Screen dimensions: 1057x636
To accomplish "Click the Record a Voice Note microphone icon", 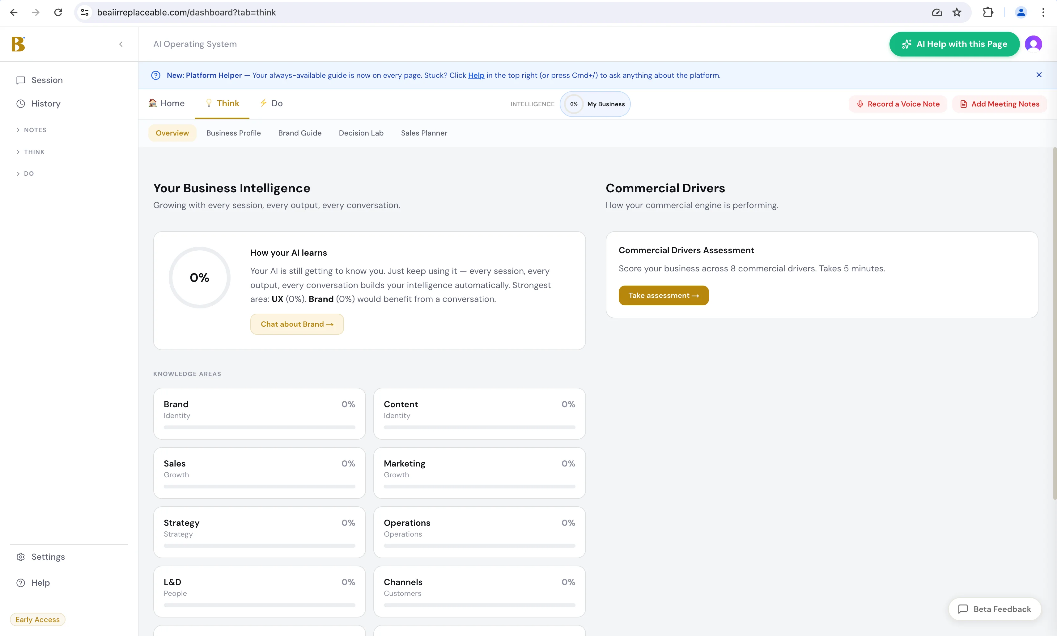I will click(860, 104).
